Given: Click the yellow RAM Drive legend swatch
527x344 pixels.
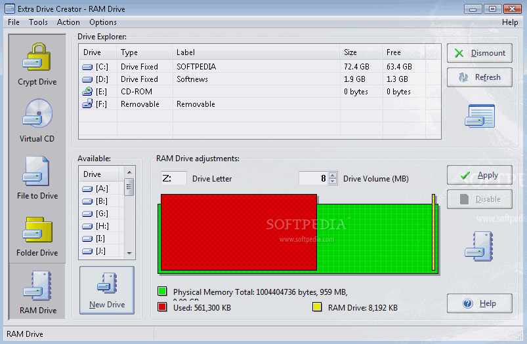Looking at the screenshot, I should coord(317,307).
